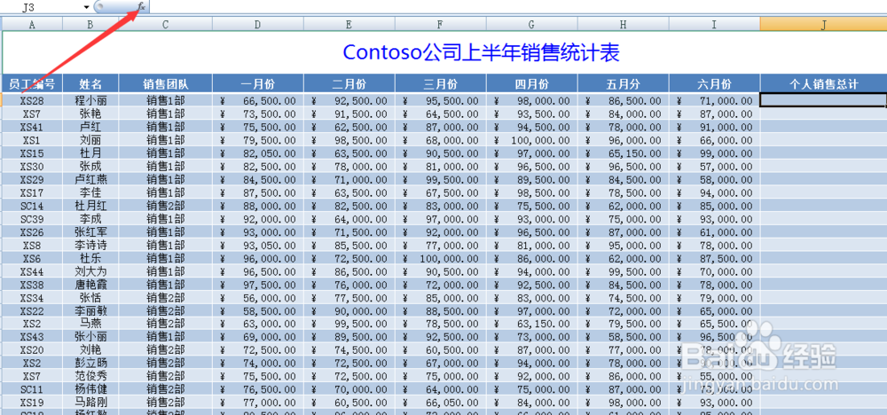Screen dimensions: 887x415
Task: Open the Name Box dropdown arrow
Action: pos(87,7)
